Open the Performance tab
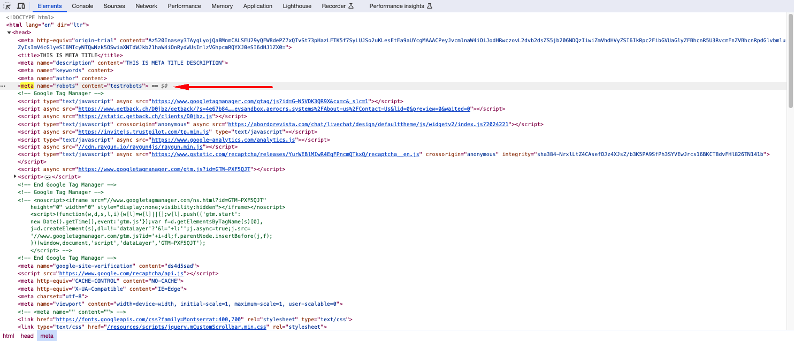 (x=185, y=6)
